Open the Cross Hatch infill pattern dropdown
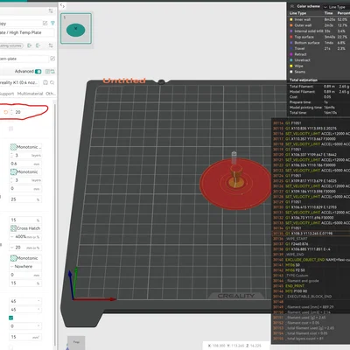 (25, 228)
